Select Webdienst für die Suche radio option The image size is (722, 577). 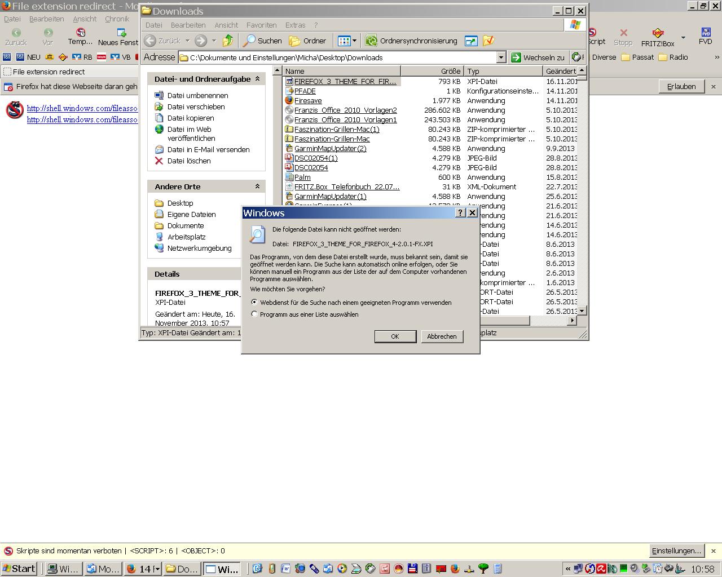point(254,302)
